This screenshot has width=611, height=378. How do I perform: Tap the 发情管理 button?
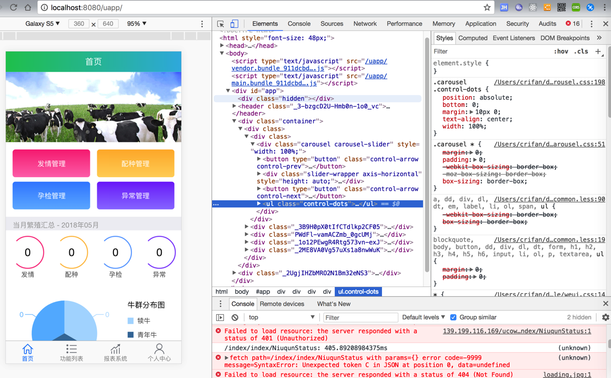click(x=51, y=163)
